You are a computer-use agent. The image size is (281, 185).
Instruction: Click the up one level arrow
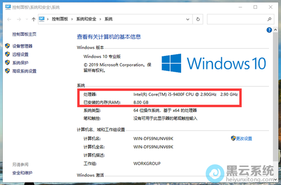[34, 19]
